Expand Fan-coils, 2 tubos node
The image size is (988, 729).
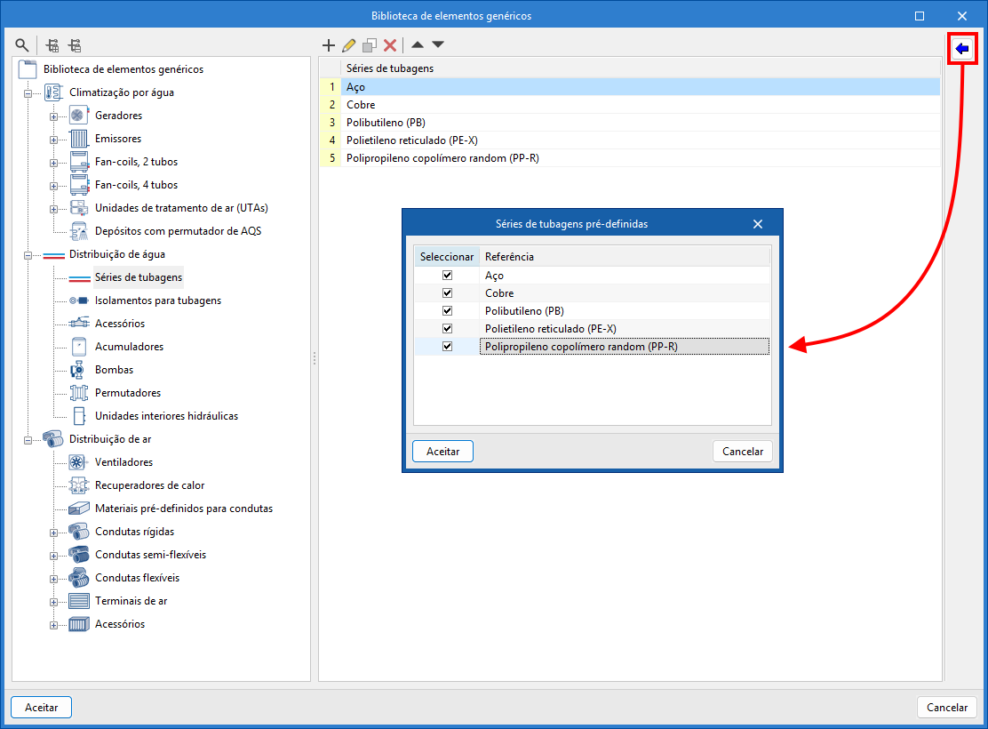pos(53,163)
